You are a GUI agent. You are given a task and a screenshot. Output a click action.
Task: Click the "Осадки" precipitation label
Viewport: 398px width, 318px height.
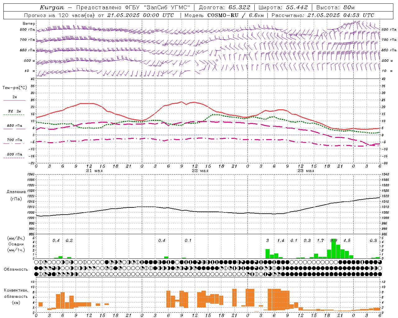pos(16,244)
